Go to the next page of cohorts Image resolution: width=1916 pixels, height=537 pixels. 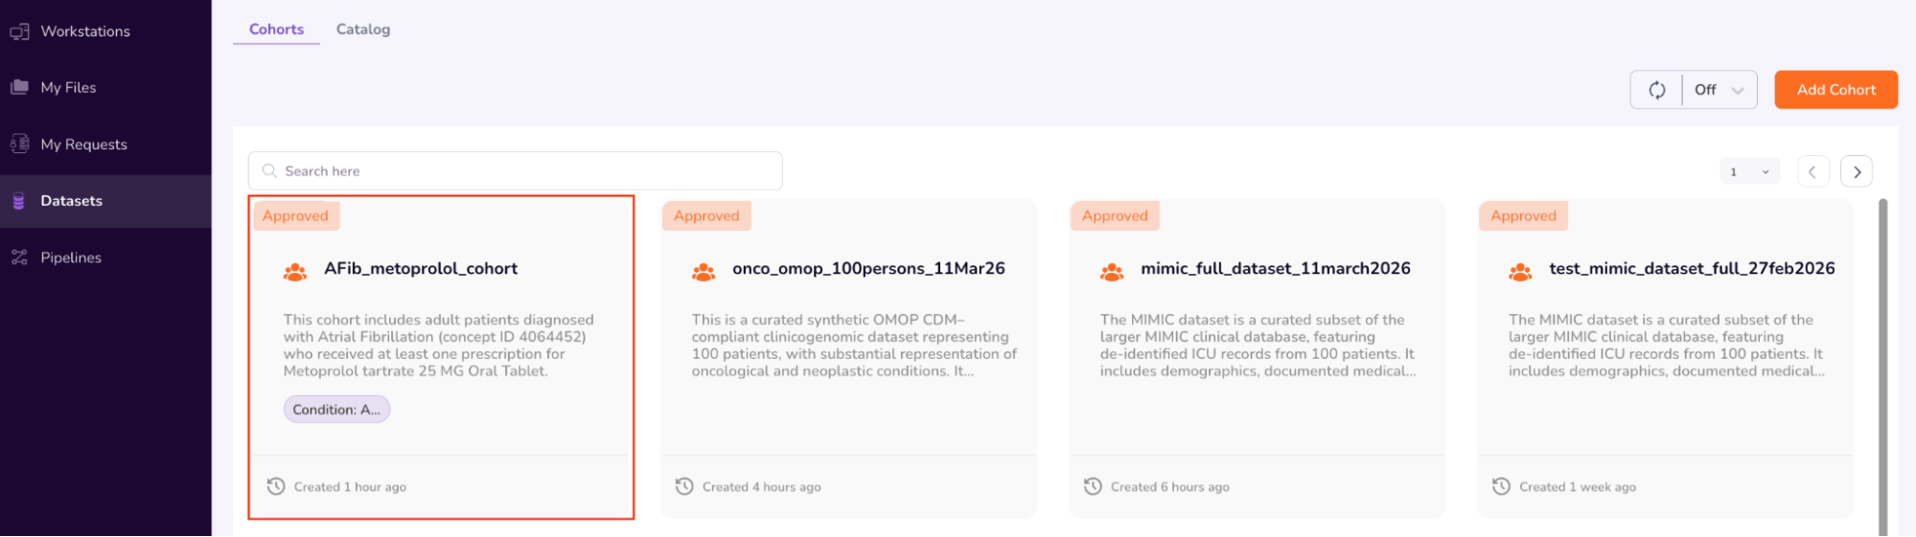point(1857,172)
